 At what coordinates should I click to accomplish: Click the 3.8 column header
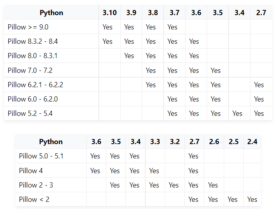(153, 13)
